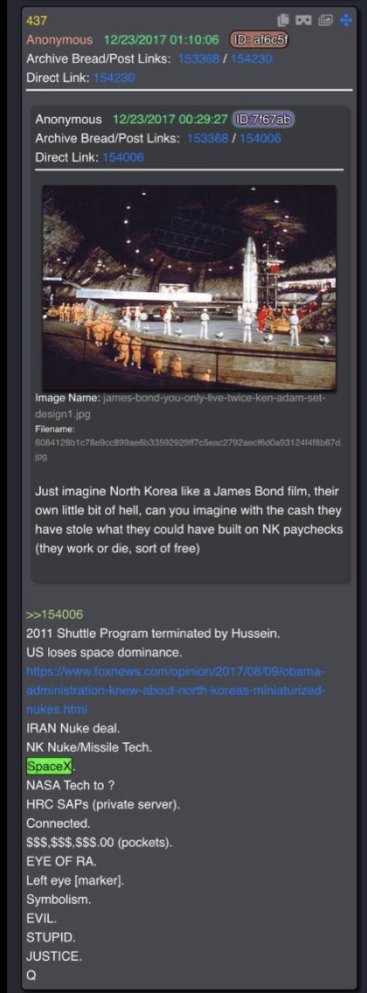367x993 pixels.
Task: Open the foxnews.com article link
Action: pos(177,690)
